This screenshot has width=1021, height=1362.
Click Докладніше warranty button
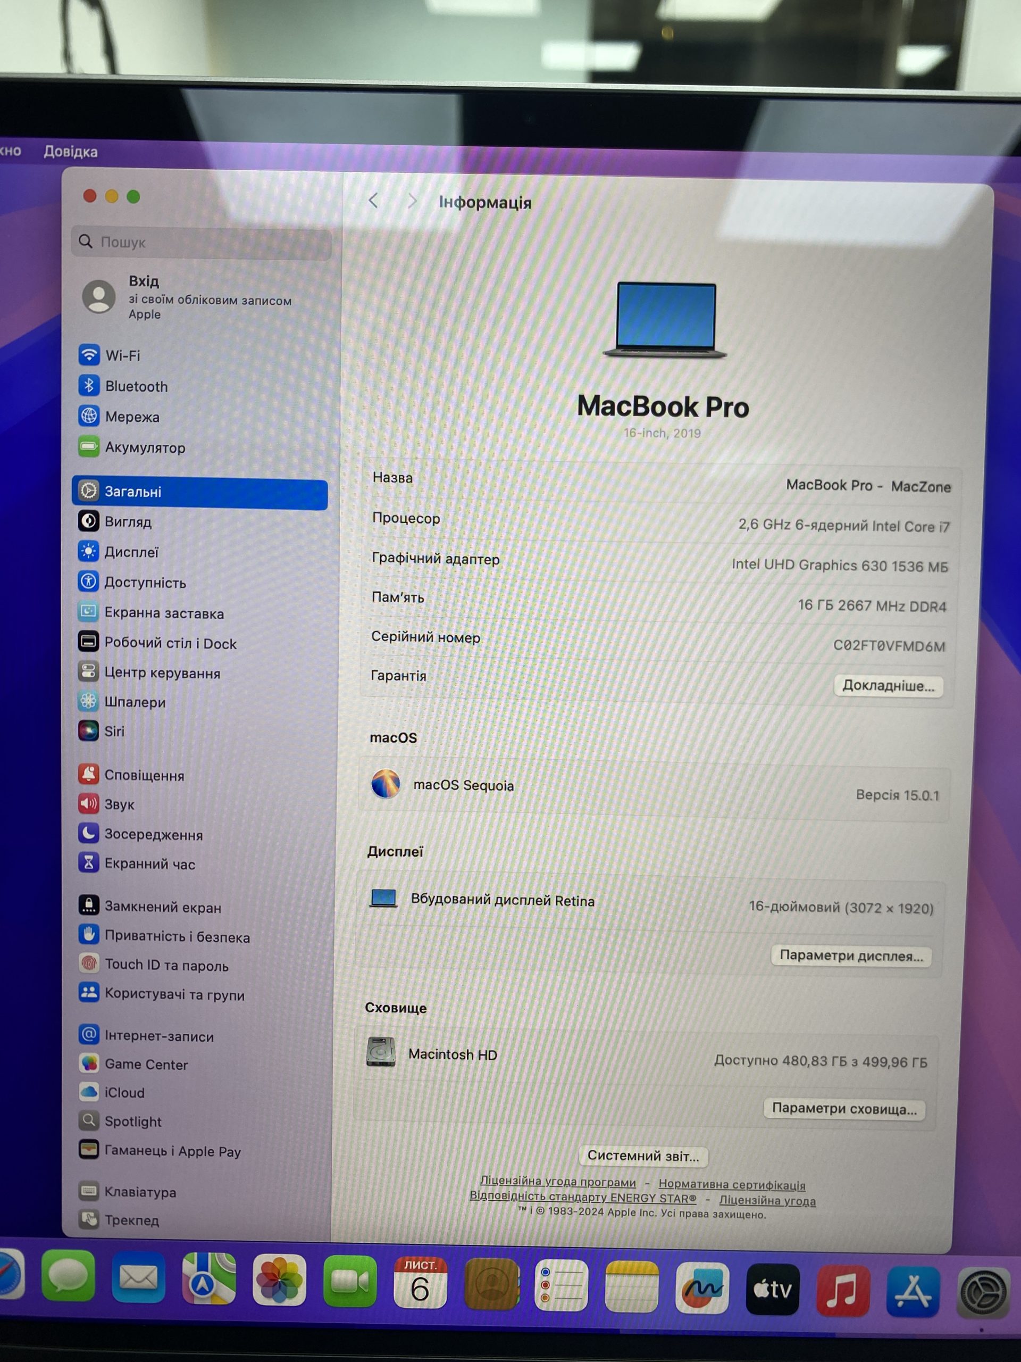pyautogui.click(x=888, y=686)
